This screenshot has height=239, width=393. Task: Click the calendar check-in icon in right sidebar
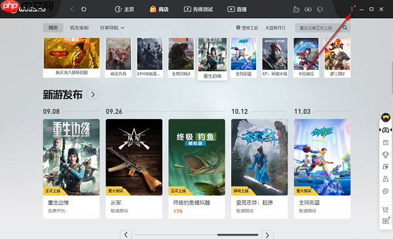point(386,142)
